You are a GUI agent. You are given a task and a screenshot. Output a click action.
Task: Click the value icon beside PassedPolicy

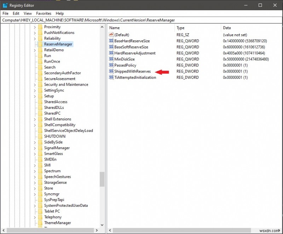tap(111, 65)
